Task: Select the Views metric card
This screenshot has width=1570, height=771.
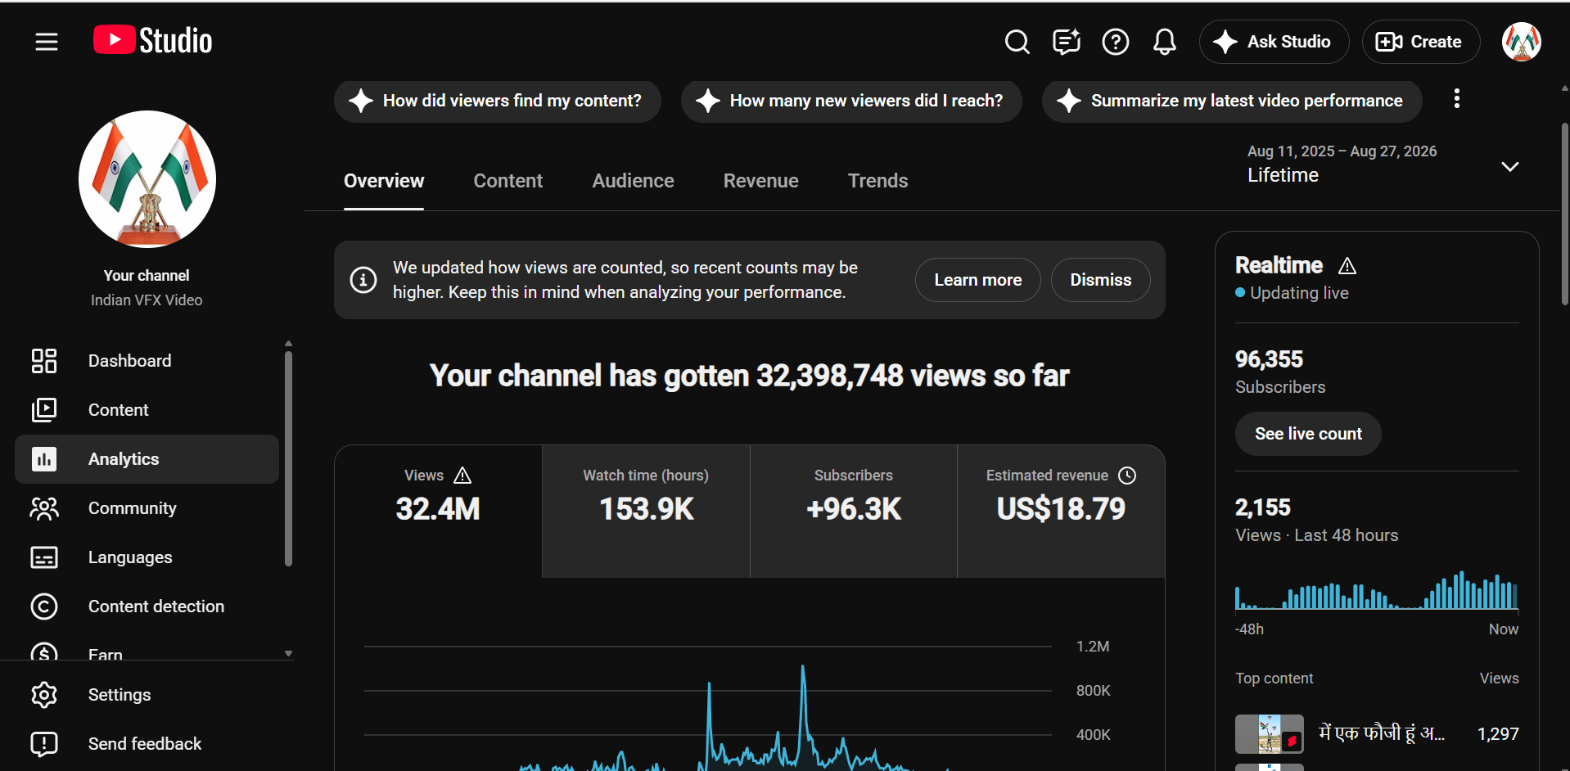Action: click(x=438, y=512)
